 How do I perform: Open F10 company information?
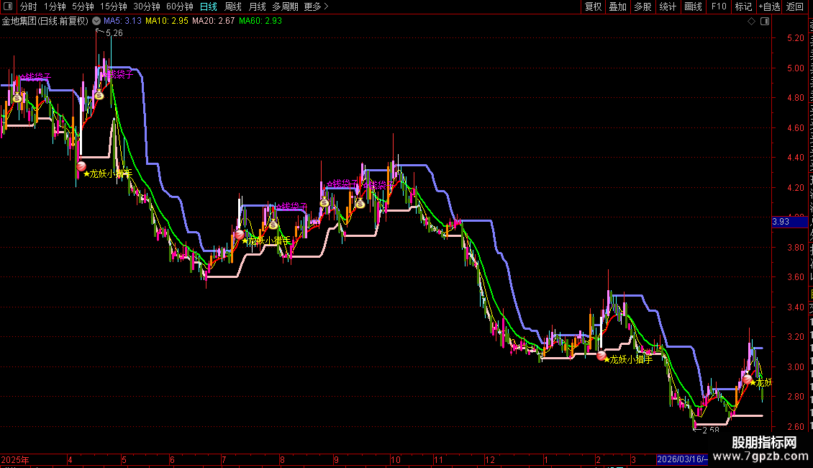[719, 6]
